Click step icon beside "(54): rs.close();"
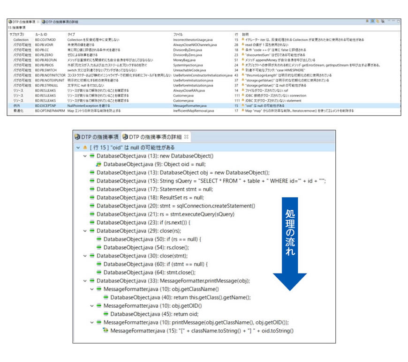This screenshot has width=408, height=362. click(x=98, y=247)
